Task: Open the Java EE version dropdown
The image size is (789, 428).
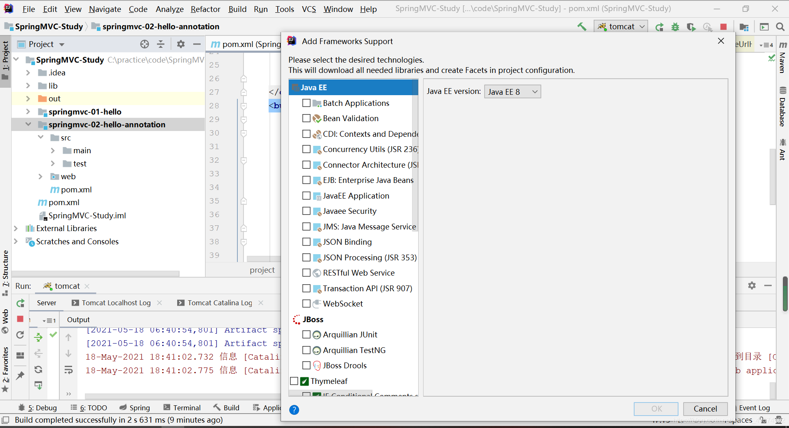Action: coord(513,91)
